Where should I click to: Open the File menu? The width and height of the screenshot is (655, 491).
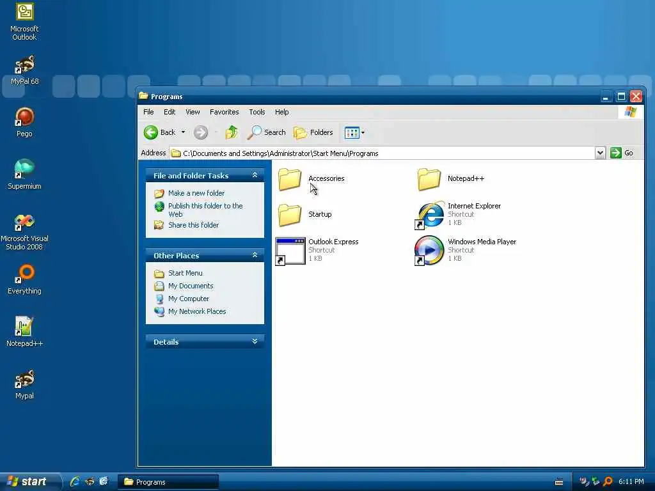pyautogui.click(x=148, y=112)
